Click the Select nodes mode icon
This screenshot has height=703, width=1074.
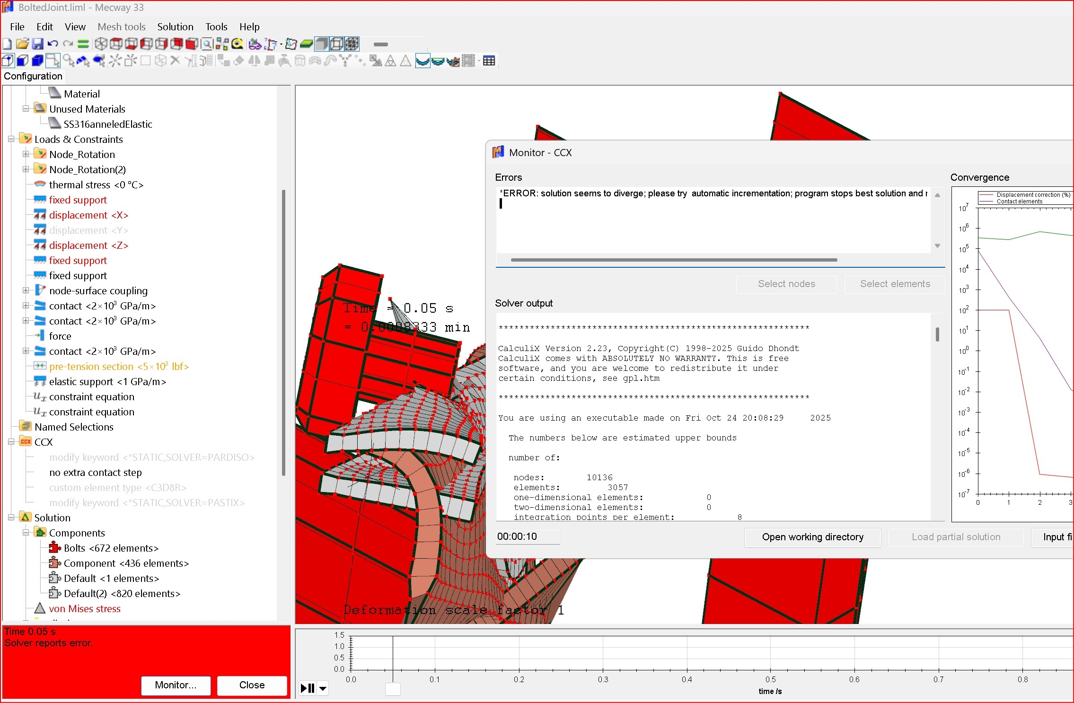(8, 61)
